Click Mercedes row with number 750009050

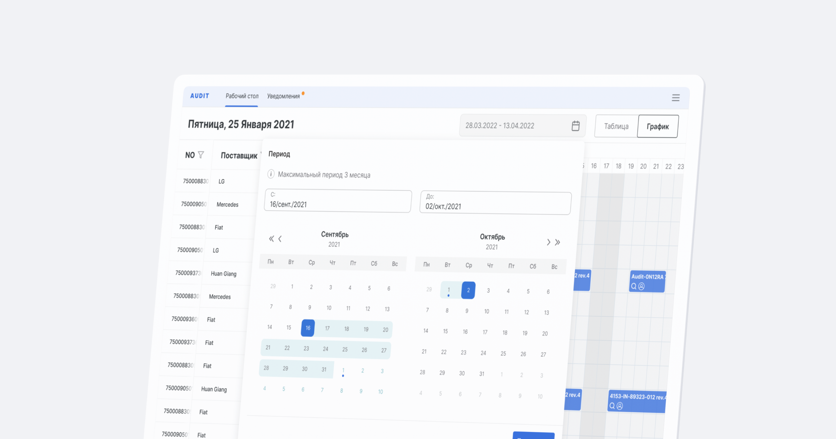coord(215,204)
